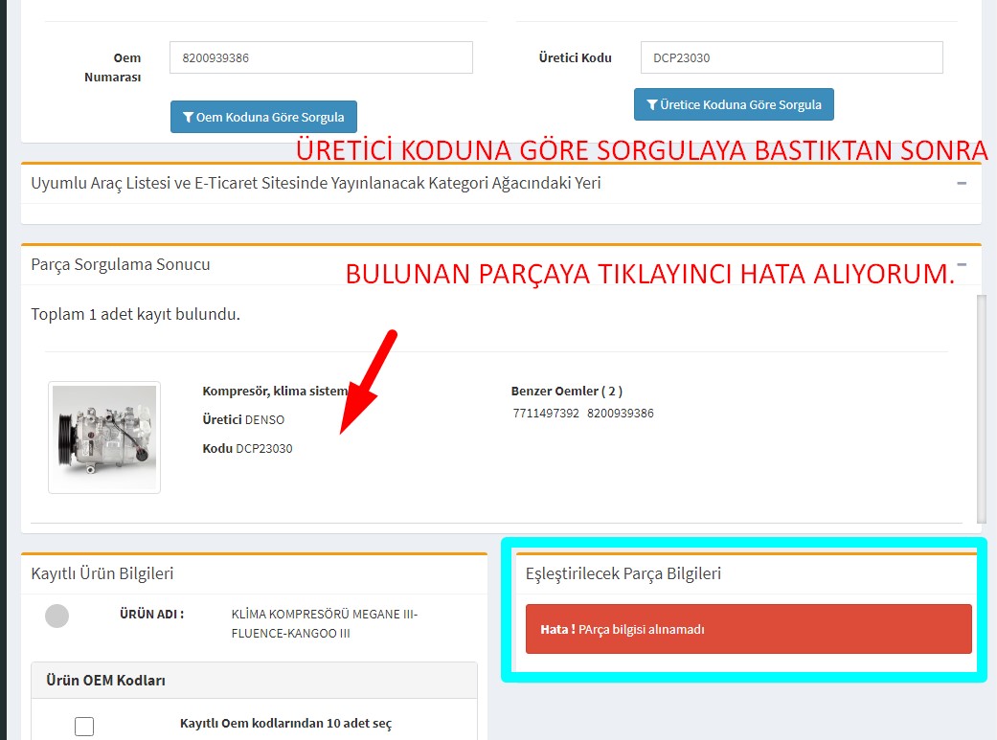This screenshot has width=997, height=740.
Task: Click similar OEM number 7711497392
Action: click(546, 414)
